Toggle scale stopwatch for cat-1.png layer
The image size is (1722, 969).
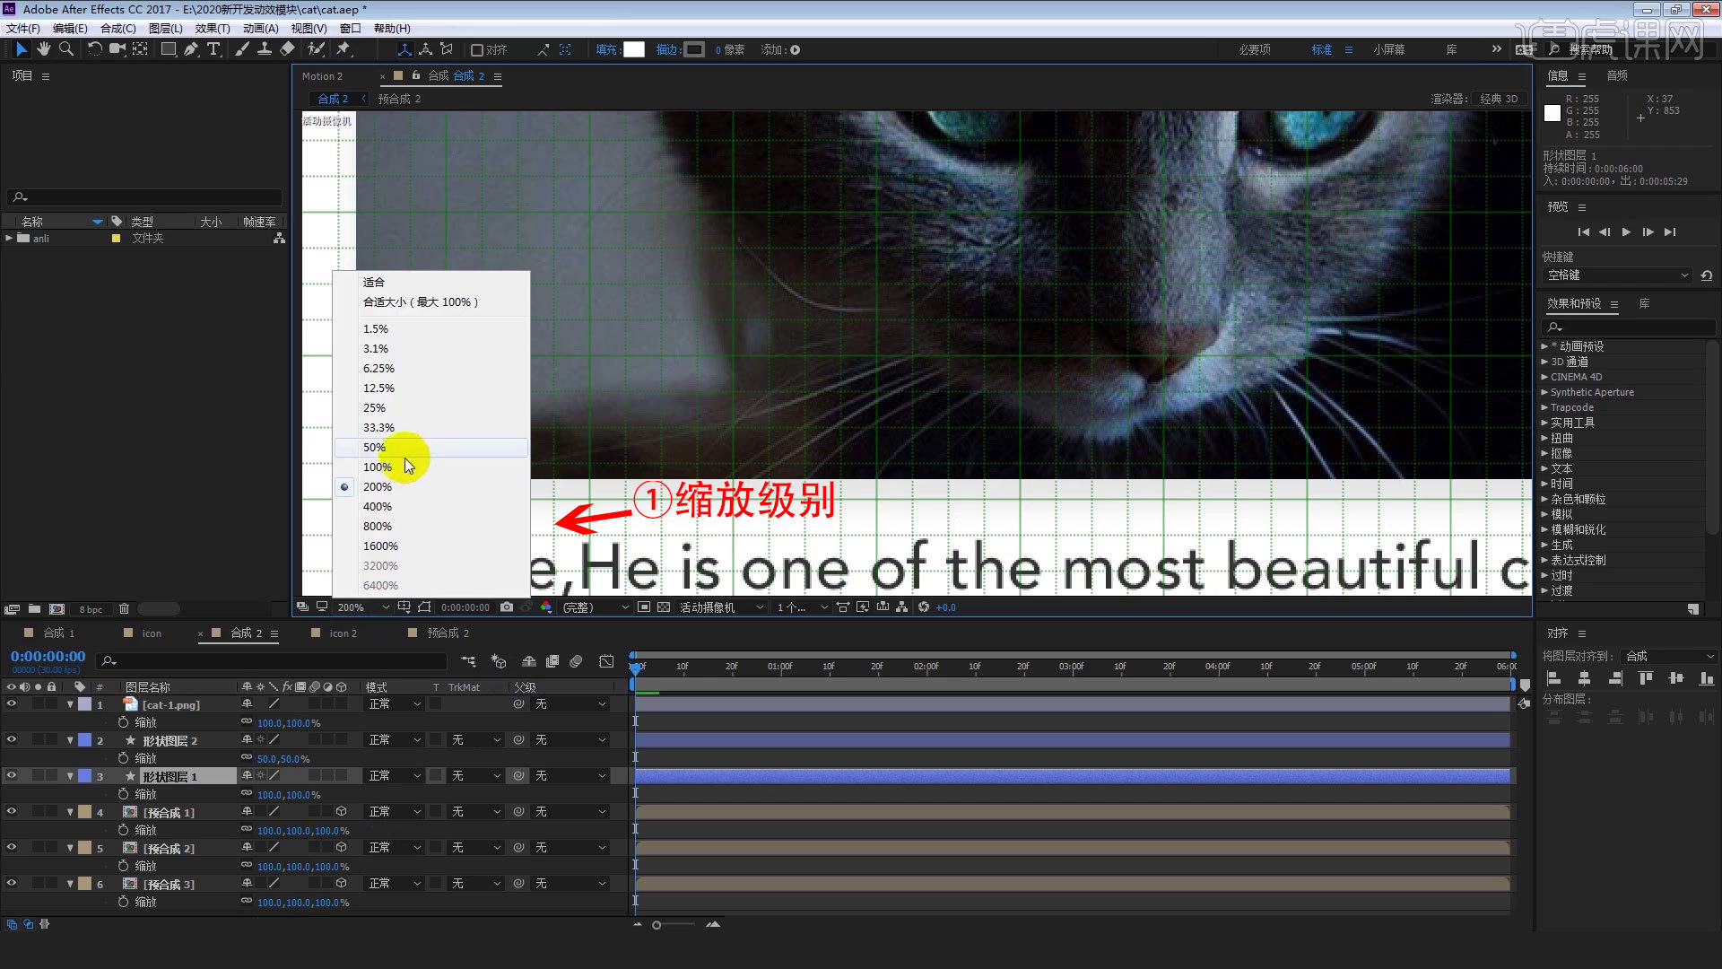124,722
